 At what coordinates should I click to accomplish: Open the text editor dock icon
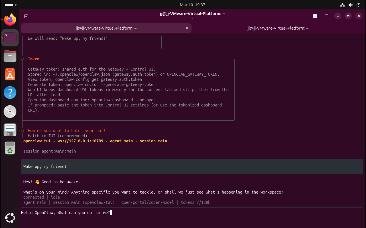click(10, 130)
